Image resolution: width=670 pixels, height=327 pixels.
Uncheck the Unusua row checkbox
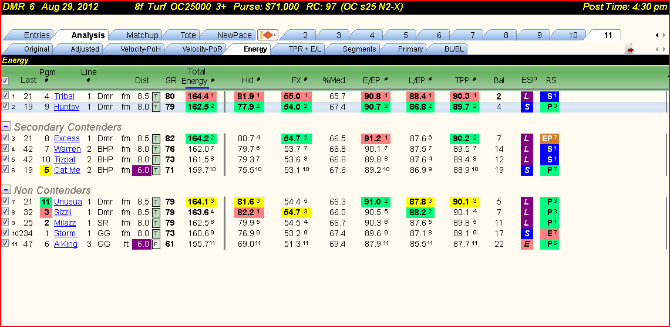click(5, 200)
